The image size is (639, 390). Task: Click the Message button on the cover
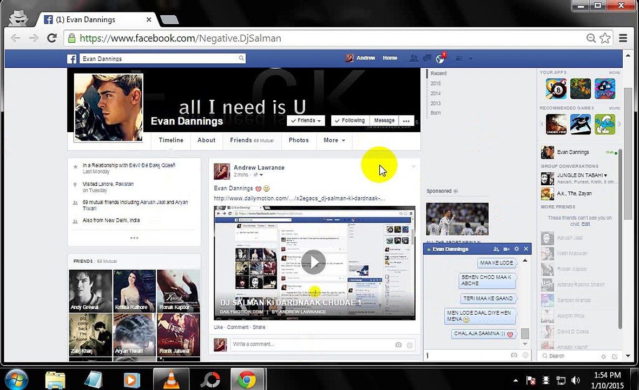[384, 121]
